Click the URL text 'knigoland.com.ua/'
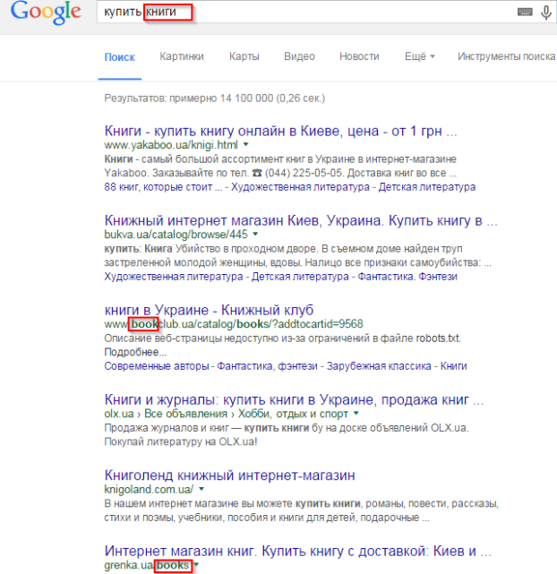The height and width of the screenshot is (574, 557). (149, 490)
